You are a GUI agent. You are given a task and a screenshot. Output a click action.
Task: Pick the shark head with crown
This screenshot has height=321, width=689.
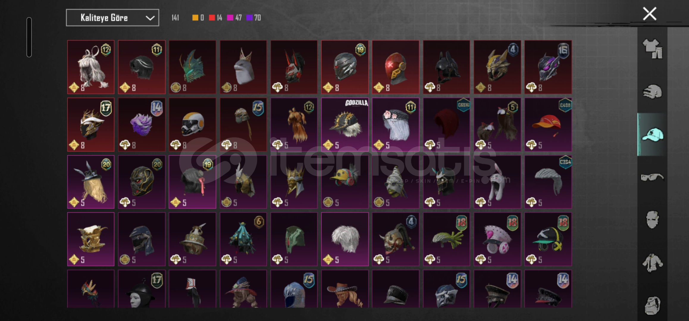[x=243, y=67]
